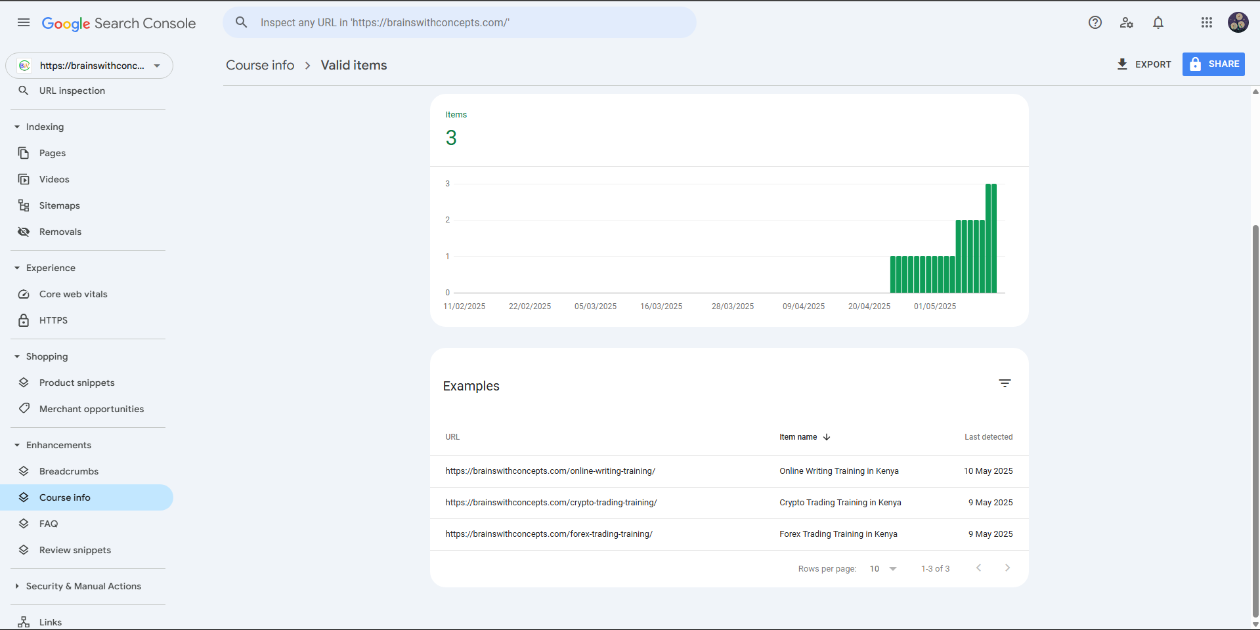
Task: Click the Last detected column header
Action: (988, 437)
